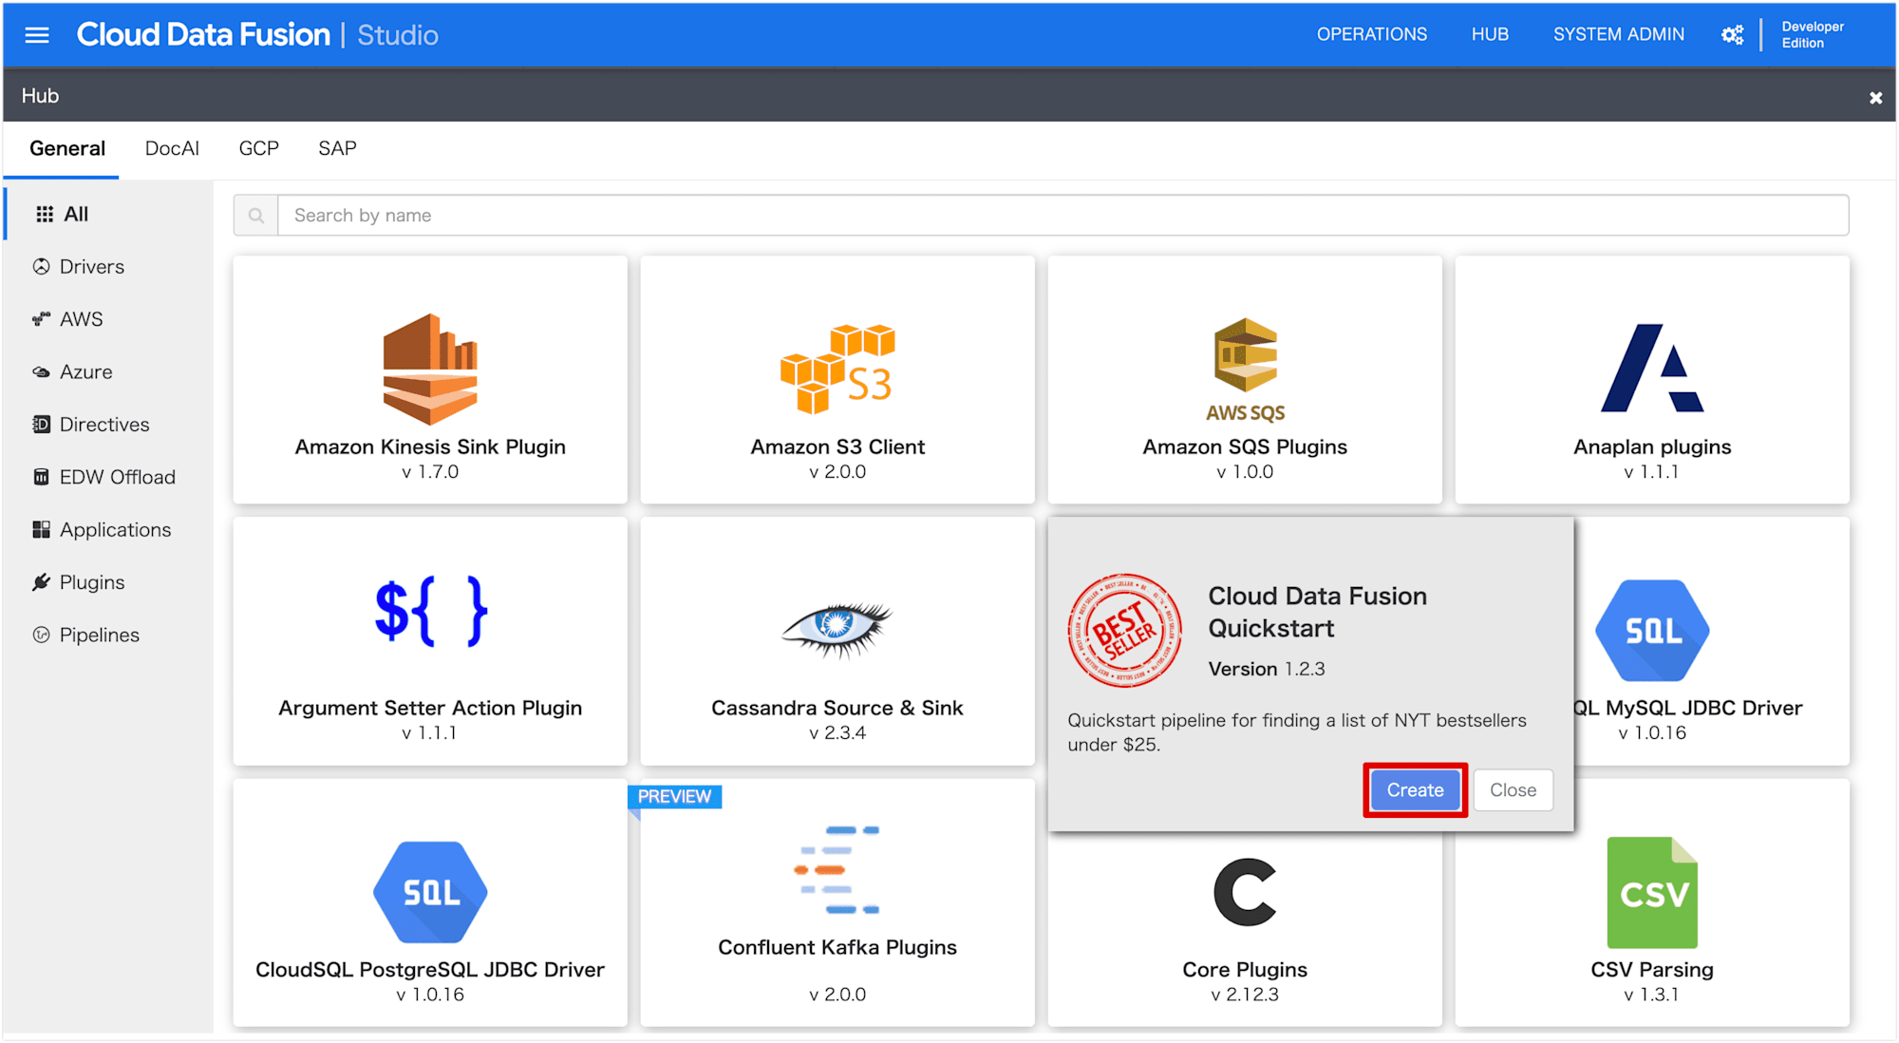Switch to the GCP tab
The height and width of the screenshot is (1043, 1899).
[258, 149]
